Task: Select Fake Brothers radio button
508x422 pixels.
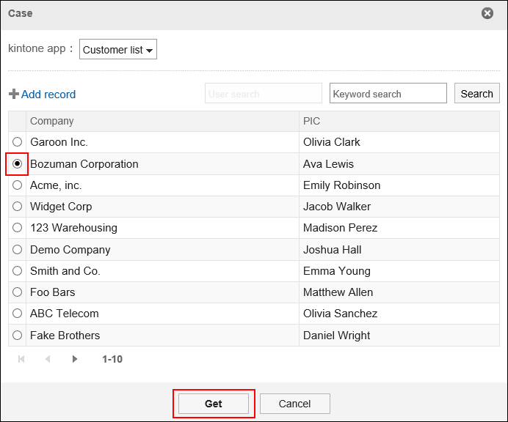Action: (x=17, y=336)
